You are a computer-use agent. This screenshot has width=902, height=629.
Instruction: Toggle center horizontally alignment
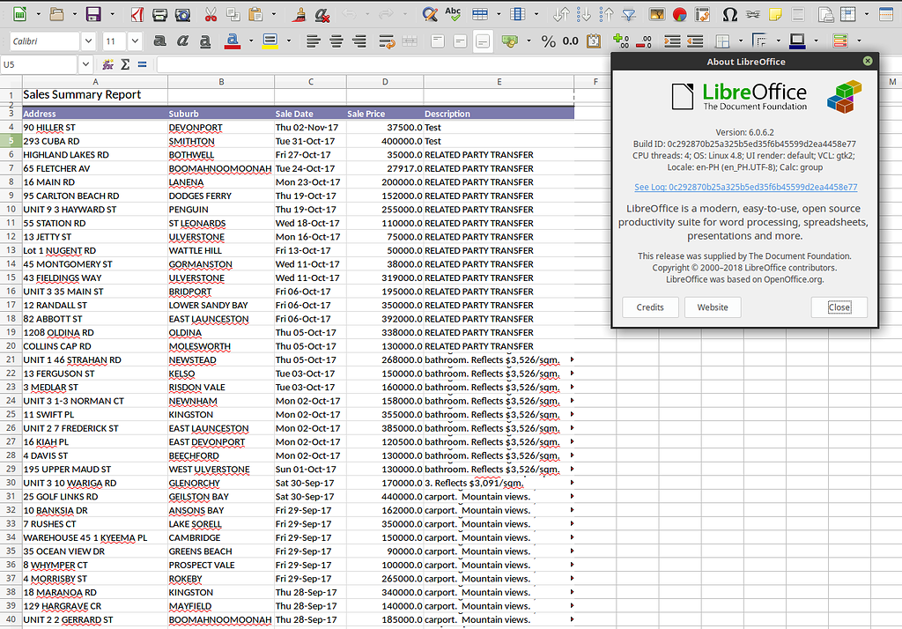[336, 41]
